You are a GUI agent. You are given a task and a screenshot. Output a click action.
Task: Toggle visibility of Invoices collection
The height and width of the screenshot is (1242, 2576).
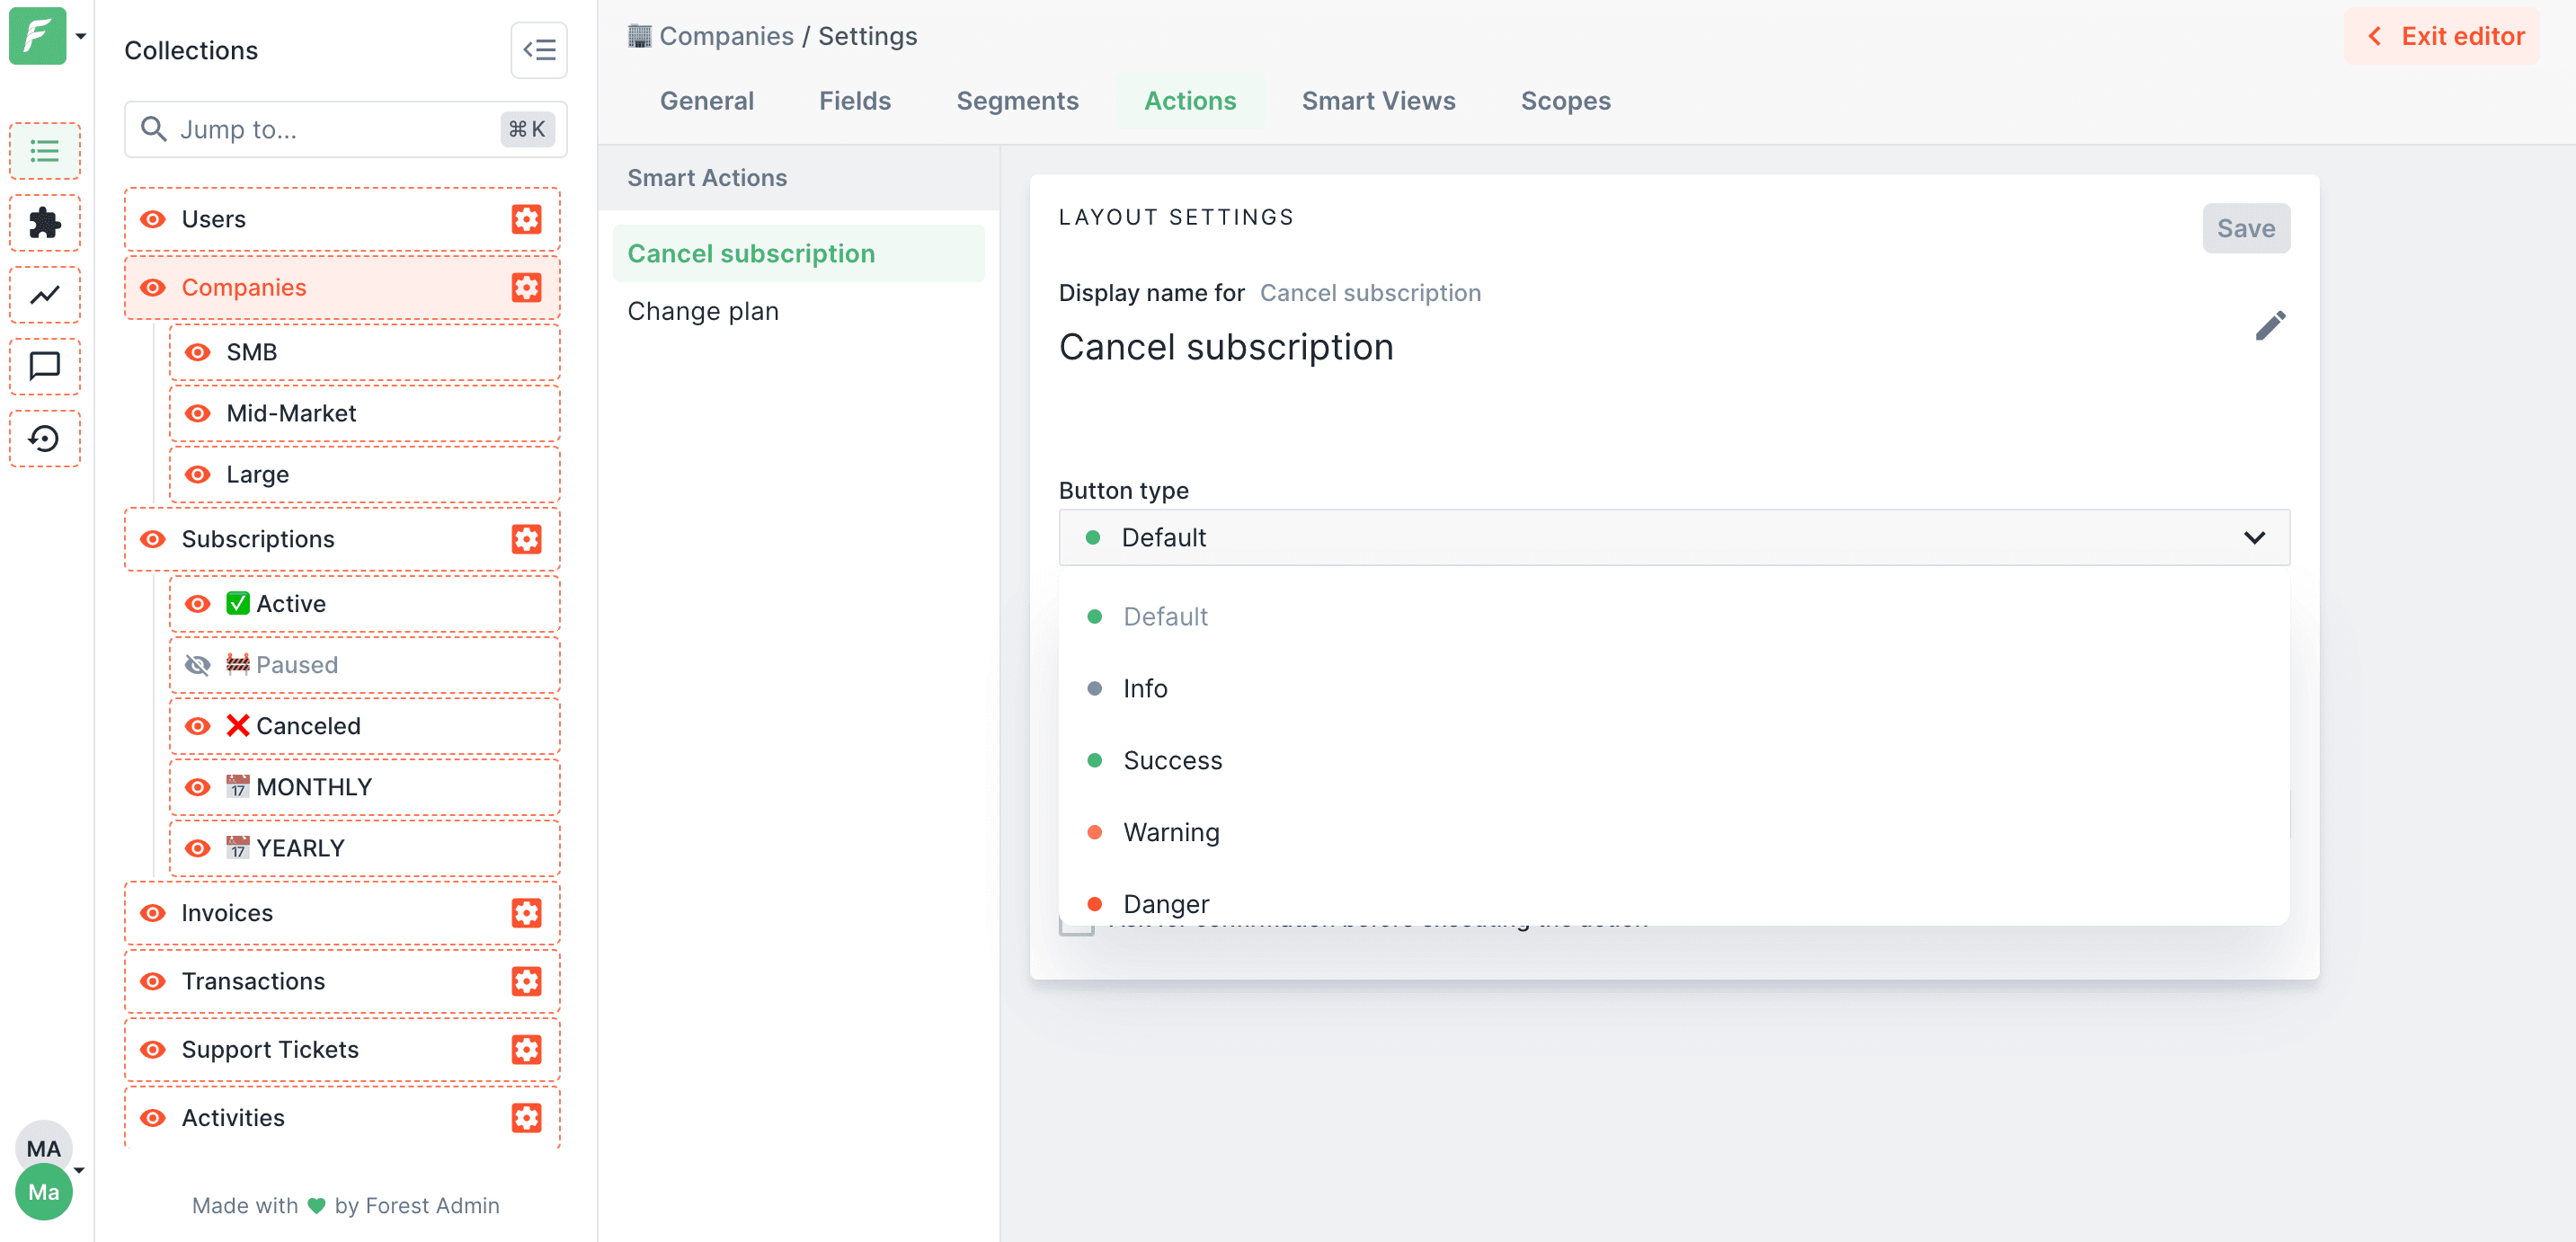pos(153,913)
